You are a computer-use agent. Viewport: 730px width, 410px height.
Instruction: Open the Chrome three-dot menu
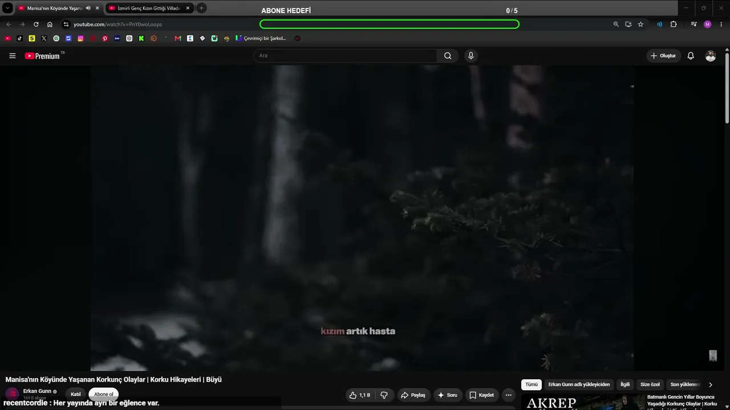point(721,24)
